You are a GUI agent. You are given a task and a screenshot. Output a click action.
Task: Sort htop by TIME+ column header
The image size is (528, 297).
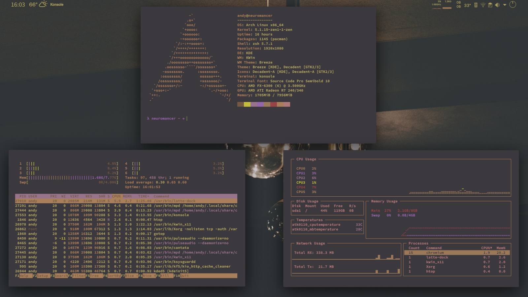coord(144,196)
